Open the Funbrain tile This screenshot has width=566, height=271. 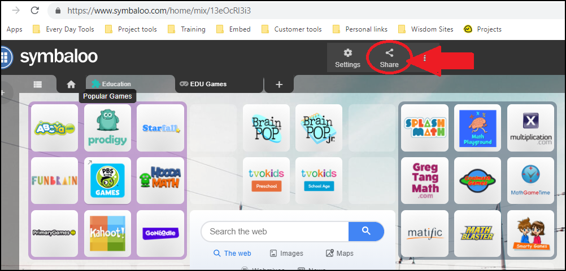click(54, 181)
